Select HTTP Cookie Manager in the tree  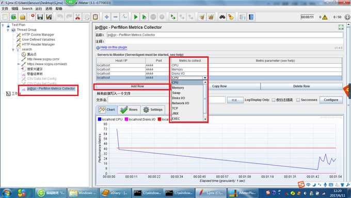coord(38,35)
